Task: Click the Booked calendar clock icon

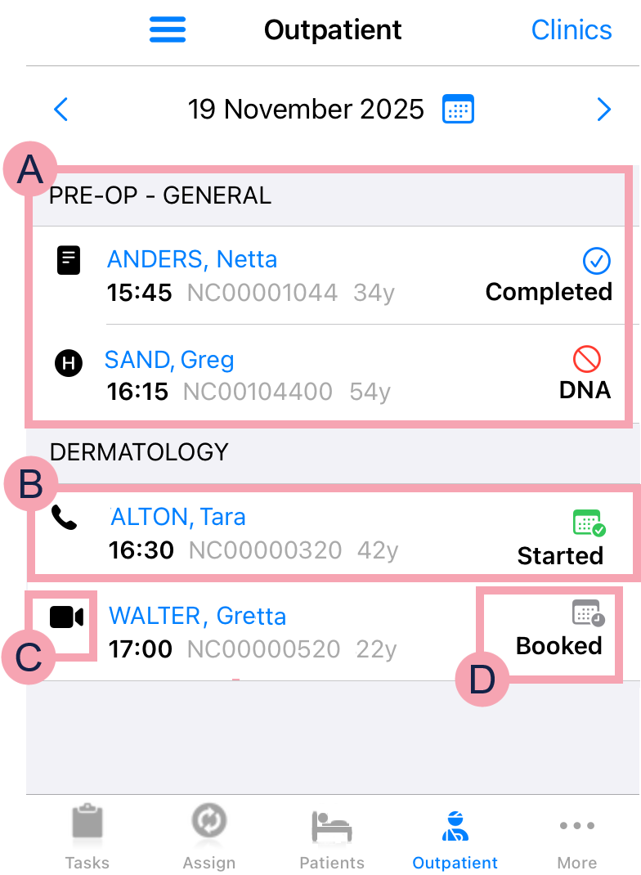Action: tap(588, 612)
